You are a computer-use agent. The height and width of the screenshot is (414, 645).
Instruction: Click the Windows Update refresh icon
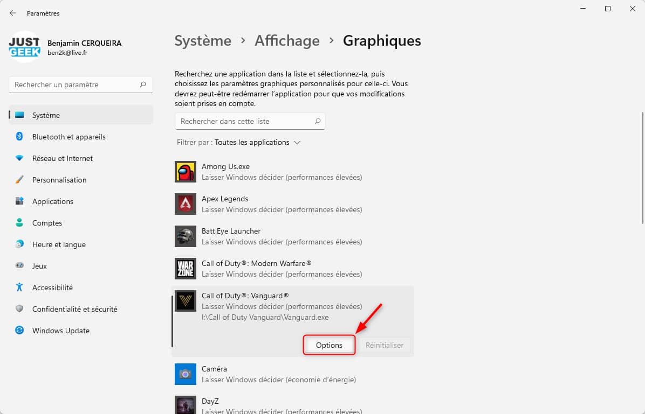pyautogui.click(x=19, y=330)
